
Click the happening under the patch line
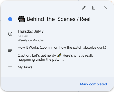coord(41,59)
